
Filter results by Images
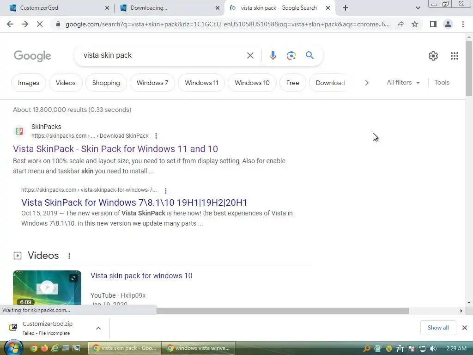(29, 83)
